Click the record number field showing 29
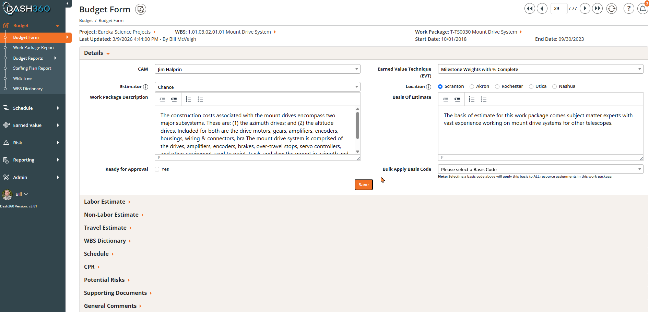649x312 pixels. (x=559, y=9)
